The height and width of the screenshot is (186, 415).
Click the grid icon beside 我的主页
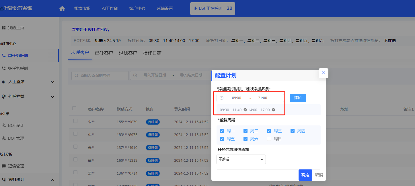(x=4, y=28)
